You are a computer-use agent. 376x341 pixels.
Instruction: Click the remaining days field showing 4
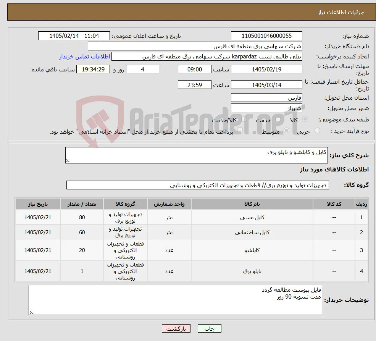click(142, 69)
